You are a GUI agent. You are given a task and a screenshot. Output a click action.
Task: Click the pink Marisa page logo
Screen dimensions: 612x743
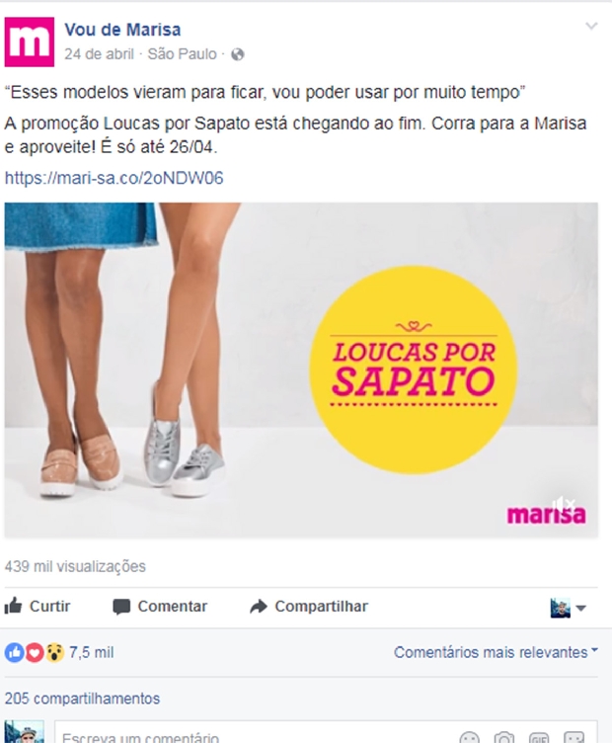pyautogui.click(x=30, y=41)
